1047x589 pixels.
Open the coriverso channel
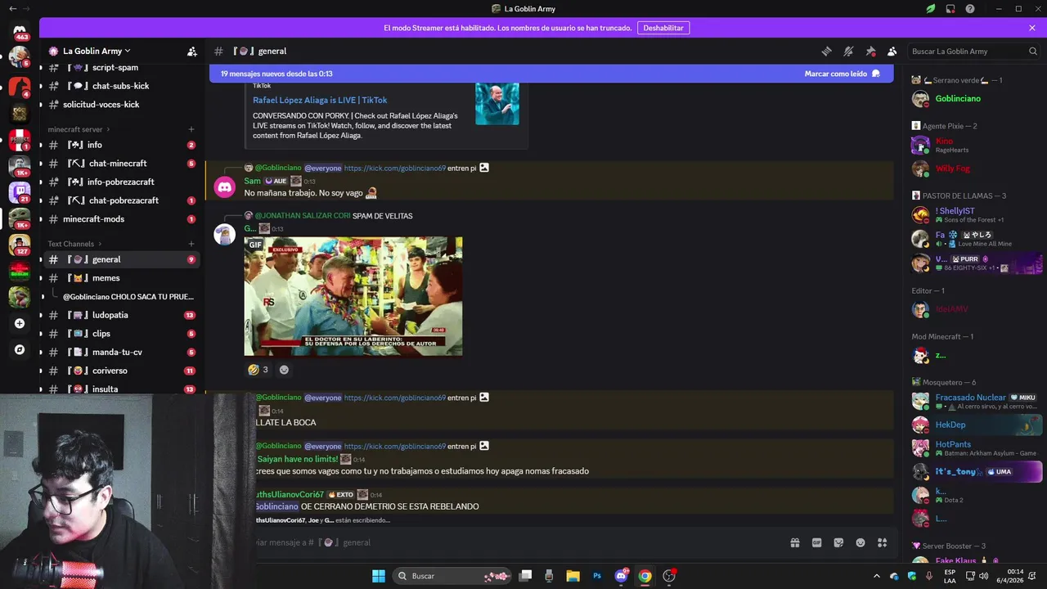click(x=120, y=371)
